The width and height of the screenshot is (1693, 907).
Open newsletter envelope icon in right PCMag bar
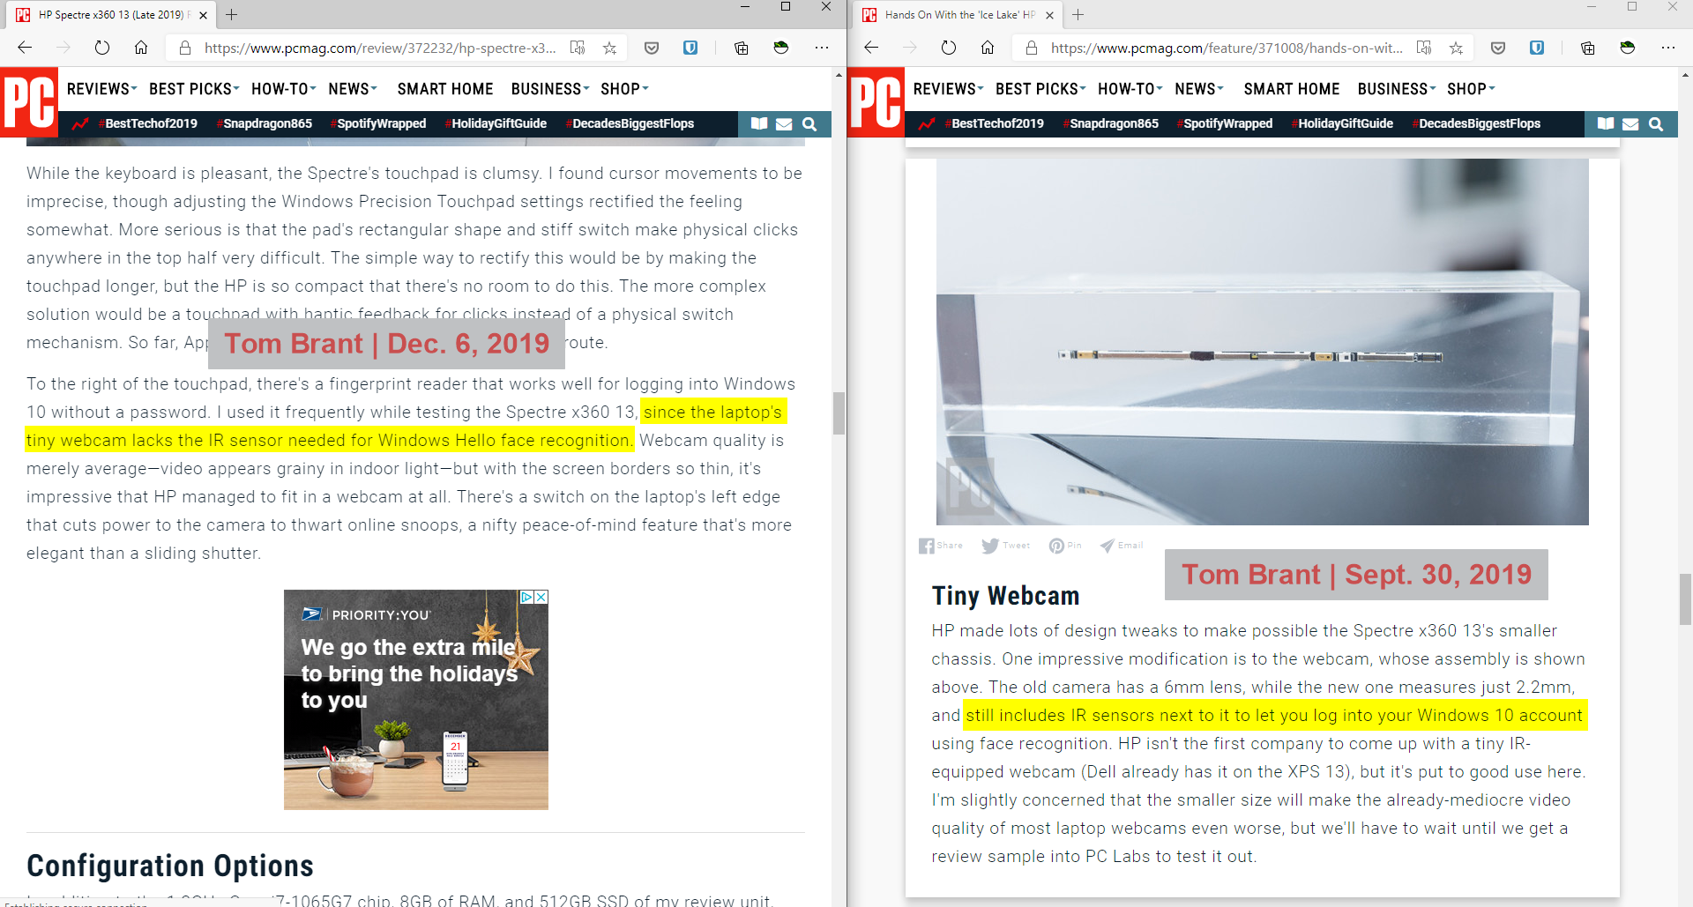coord(1630,124)
